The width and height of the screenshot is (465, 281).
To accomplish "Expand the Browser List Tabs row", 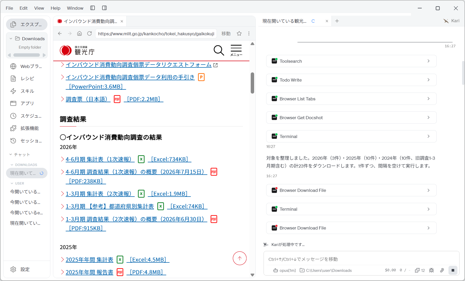I will point(351,99).
